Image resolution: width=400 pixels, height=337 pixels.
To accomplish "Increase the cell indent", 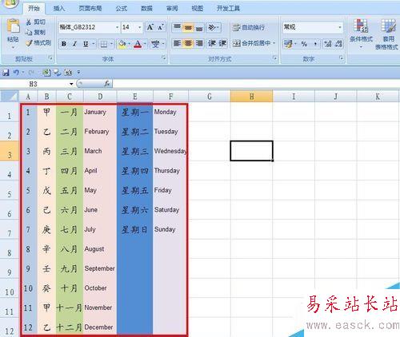I will 222,43.
